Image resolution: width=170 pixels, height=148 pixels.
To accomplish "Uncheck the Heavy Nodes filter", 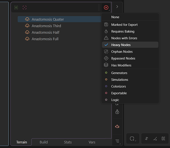I will pos(130,45).
